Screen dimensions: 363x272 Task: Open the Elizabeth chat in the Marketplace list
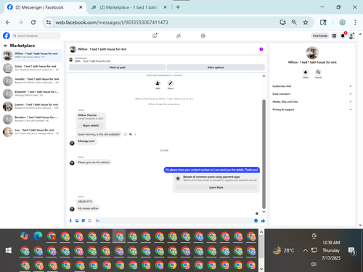pos(32,94)
